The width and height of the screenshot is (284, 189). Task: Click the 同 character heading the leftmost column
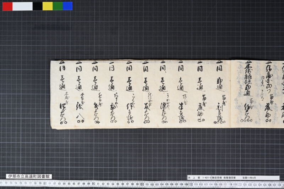click(x=62, y=68)
